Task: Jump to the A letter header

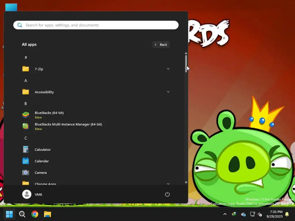Action: (x=26, y=81)
